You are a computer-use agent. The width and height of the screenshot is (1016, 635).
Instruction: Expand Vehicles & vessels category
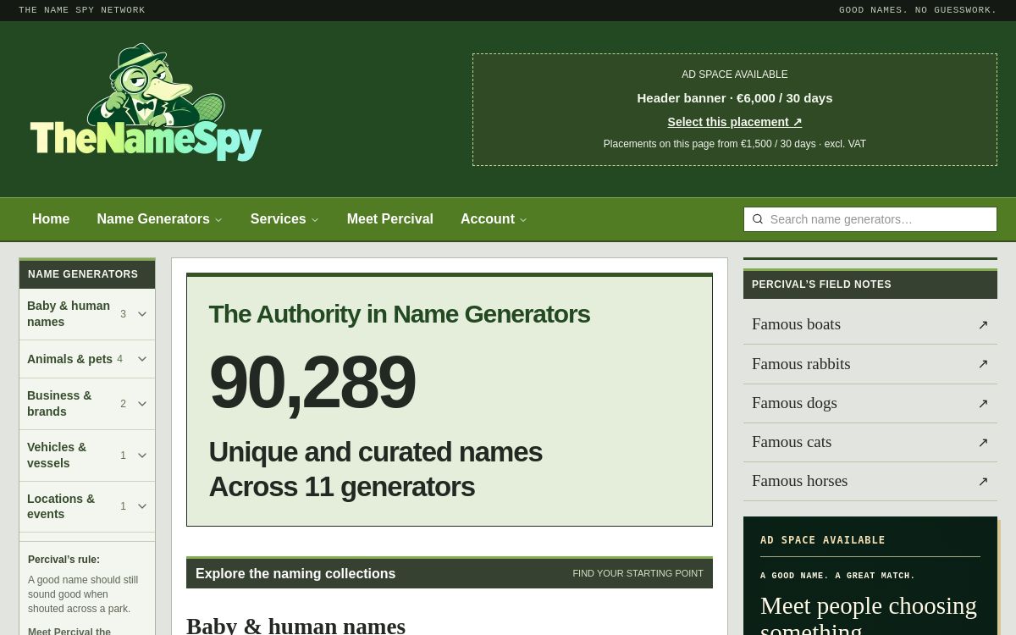(87, 456)
